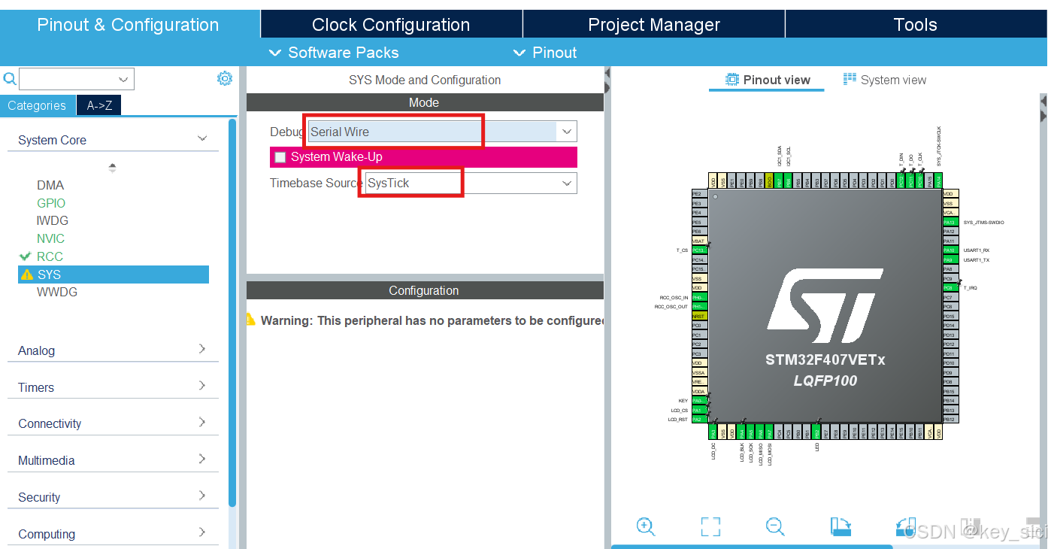Switch to Project Manager tab
The width and height of the screenshot is (1051, 549).
654,24
